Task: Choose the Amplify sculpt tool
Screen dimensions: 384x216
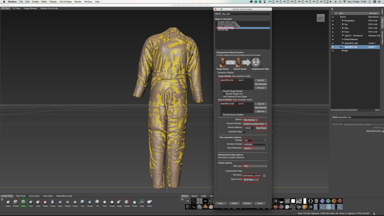Action: (127, 202)
